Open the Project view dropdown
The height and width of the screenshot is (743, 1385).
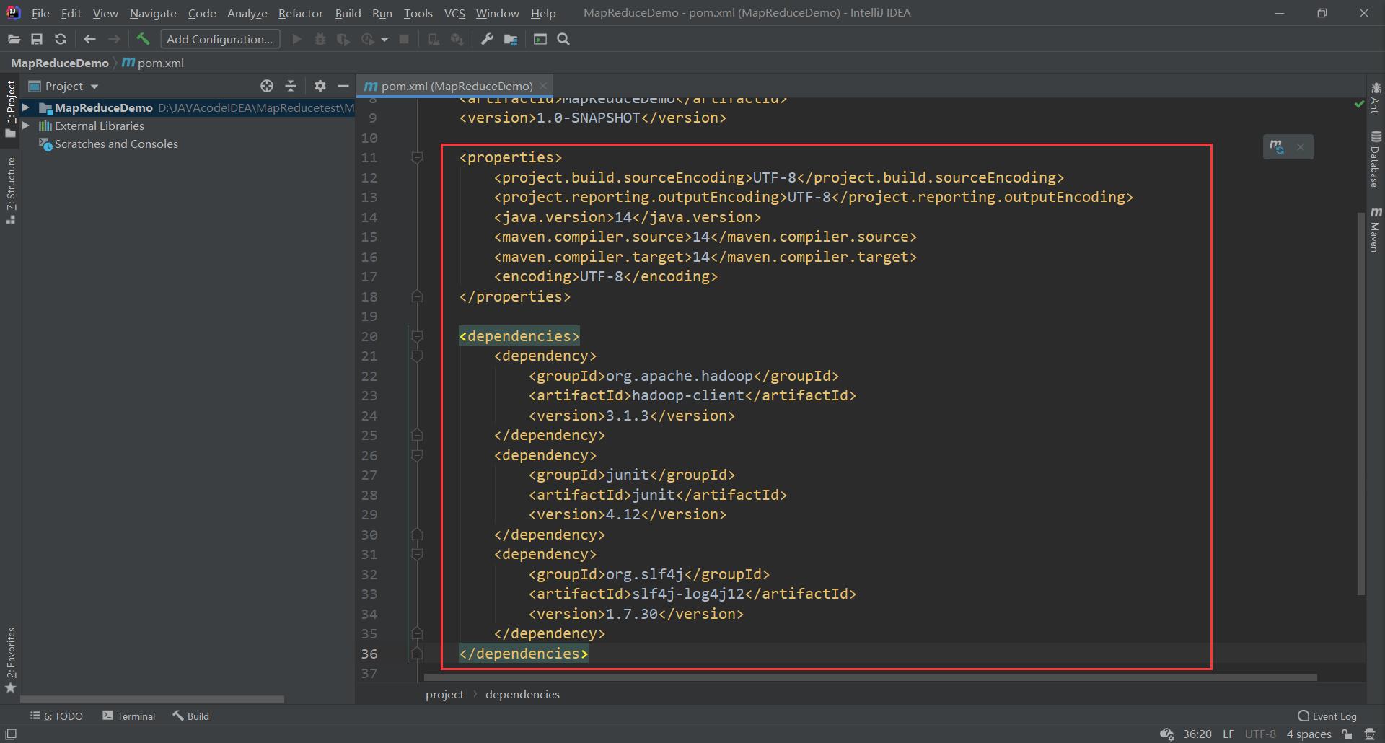pos(63,86)
